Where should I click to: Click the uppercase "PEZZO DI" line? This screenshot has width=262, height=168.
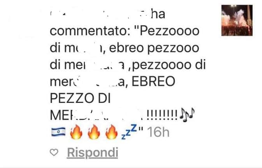click(x=80, y=98)
